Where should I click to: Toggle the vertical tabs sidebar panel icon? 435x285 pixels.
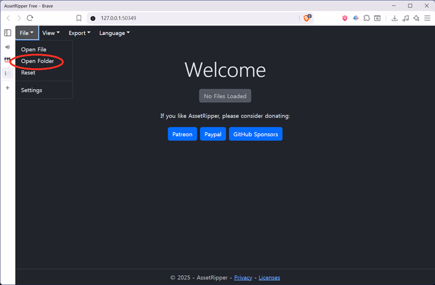[x=8, y=33]
